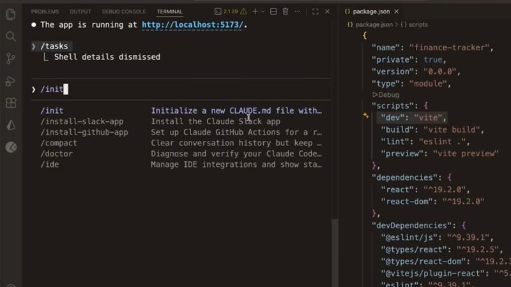Click the "dependencies" key
511x287 pixels.
(x=404, y=177)
